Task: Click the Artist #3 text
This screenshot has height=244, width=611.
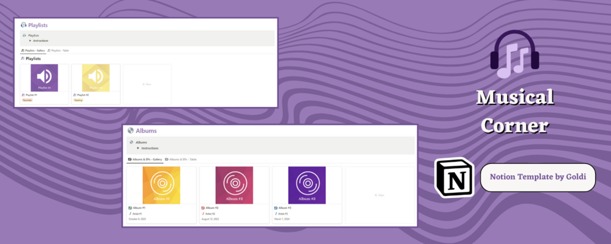Action: pyautogui.click(x=283, y=214)
